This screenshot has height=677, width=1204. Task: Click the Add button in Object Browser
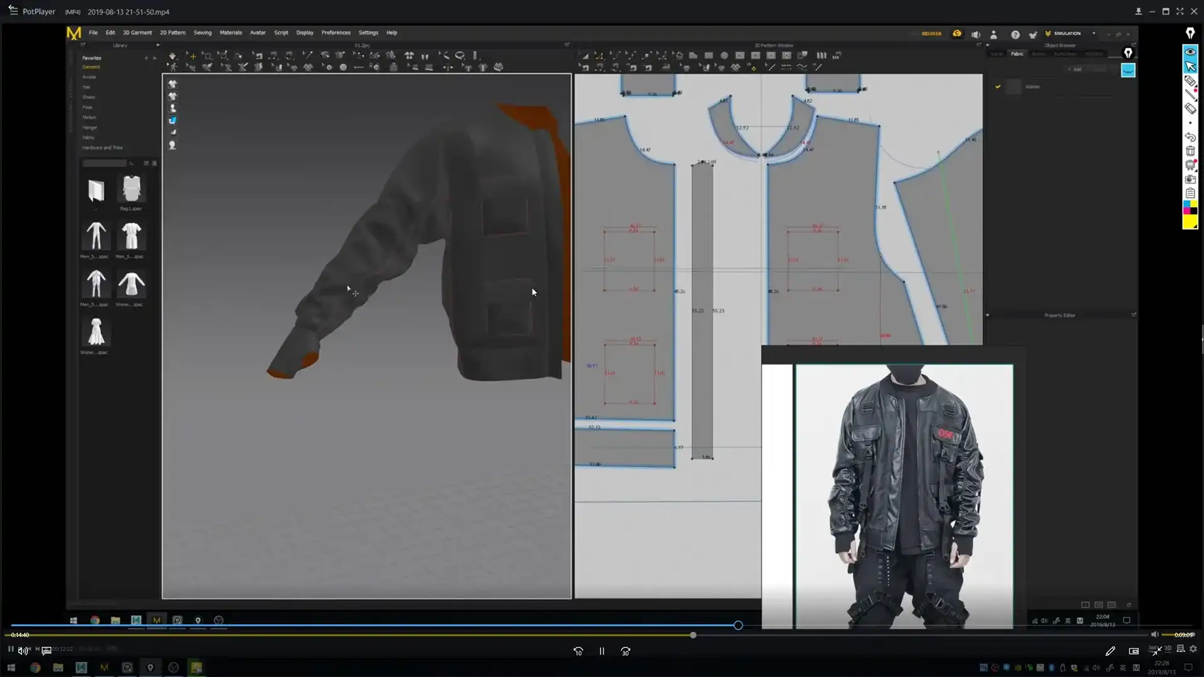coord(1075,70)
